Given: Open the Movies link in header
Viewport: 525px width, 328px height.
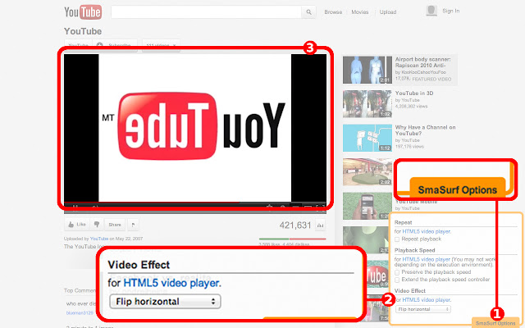Looking at the screenshot, I should coord(360,12).
